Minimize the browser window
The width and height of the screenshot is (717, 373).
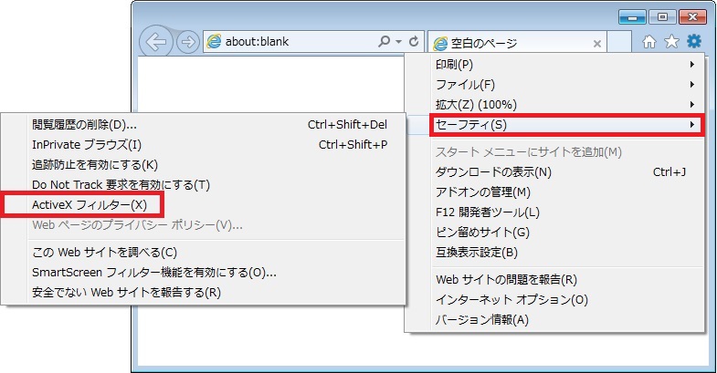pos(632,17)
